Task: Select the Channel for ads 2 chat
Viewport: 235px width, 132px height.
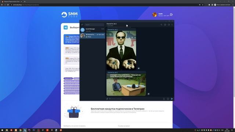Action: tap(92, 36)
